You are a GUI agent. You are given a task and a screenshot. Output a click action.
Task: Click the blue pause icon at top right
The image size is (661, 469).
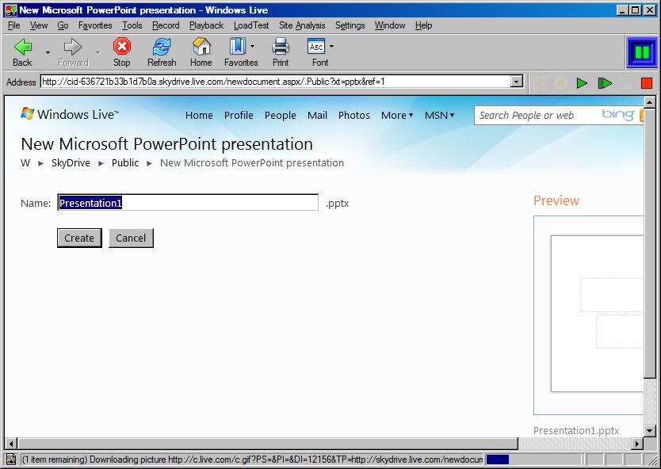click(x=642, y=52)
